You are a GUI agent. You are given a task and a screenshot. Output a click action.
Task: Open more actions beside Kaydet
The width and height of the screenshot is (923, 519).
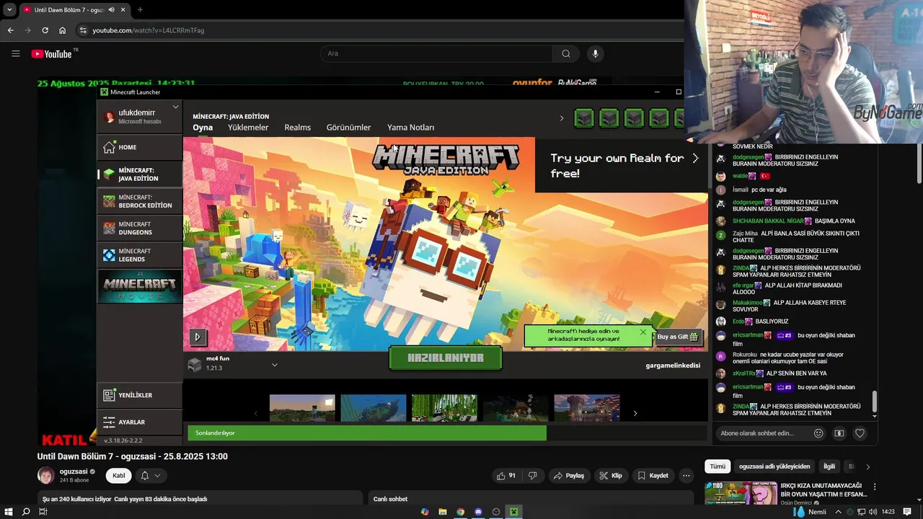[x=686, y=476]
